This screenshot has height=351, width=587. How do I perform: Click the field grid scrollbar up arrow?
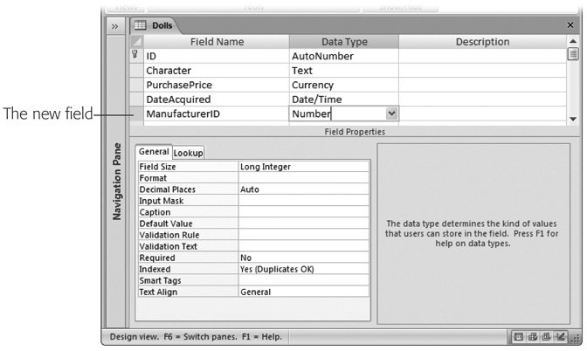coord(573,41)
